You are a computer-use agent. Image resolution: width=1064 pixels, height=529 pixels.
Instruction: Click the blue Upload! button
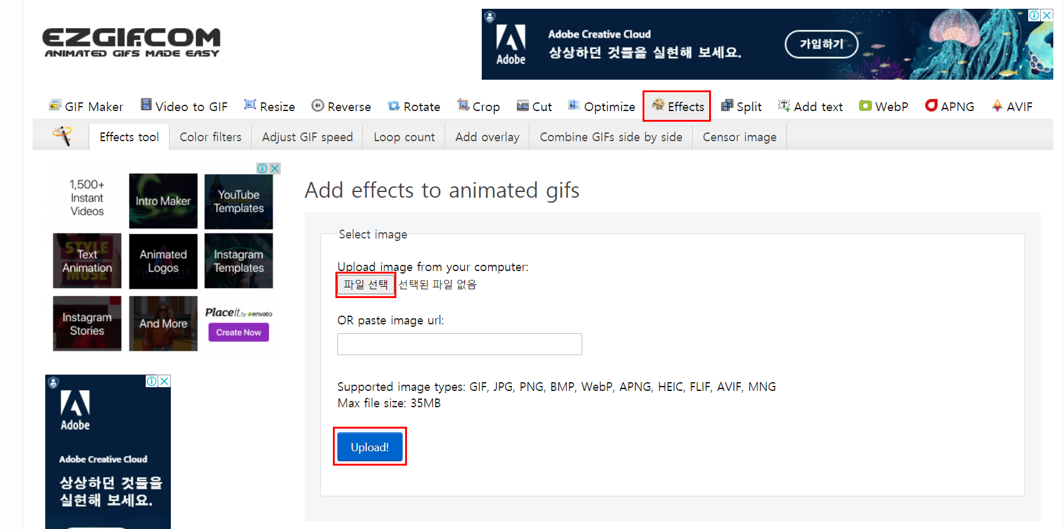[370, 447]
